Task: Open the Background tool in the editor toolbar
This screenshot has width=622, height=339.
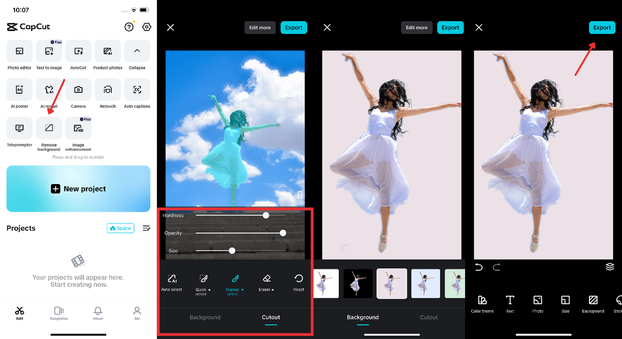Action: (x=593, y=304)
